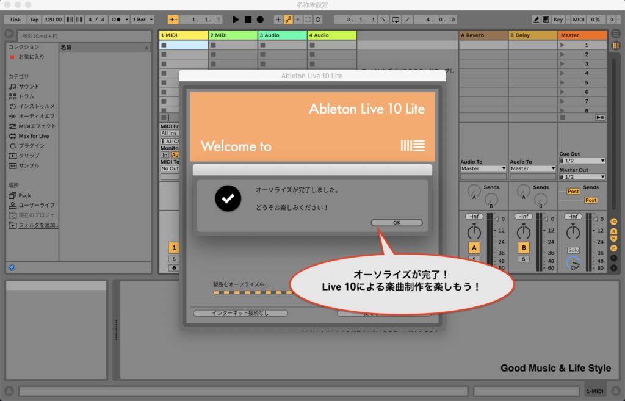
Task: Select the 2 MIDI track header
Action: (233, 35)
